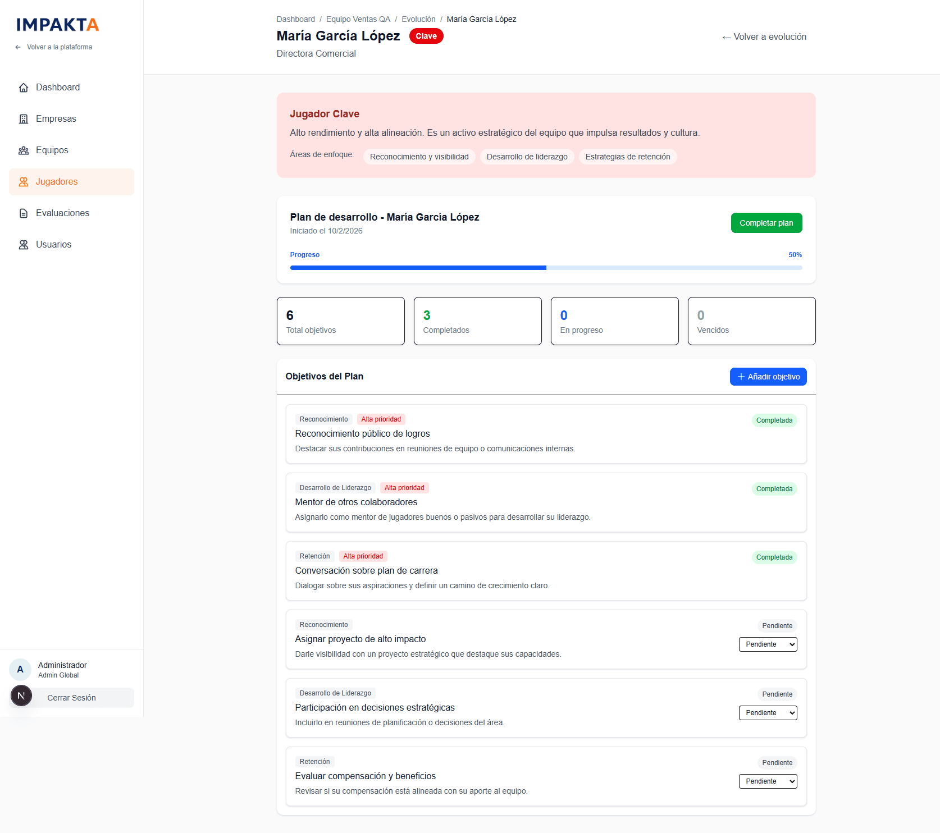The height and width of the screenshot is (833, 940).
Task: Click the Administrador avatar circle
Action: tap(20, 669)
